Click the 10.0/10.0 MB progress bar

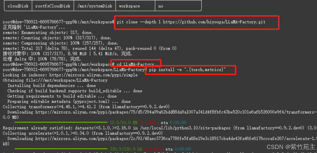coord(61,122)
